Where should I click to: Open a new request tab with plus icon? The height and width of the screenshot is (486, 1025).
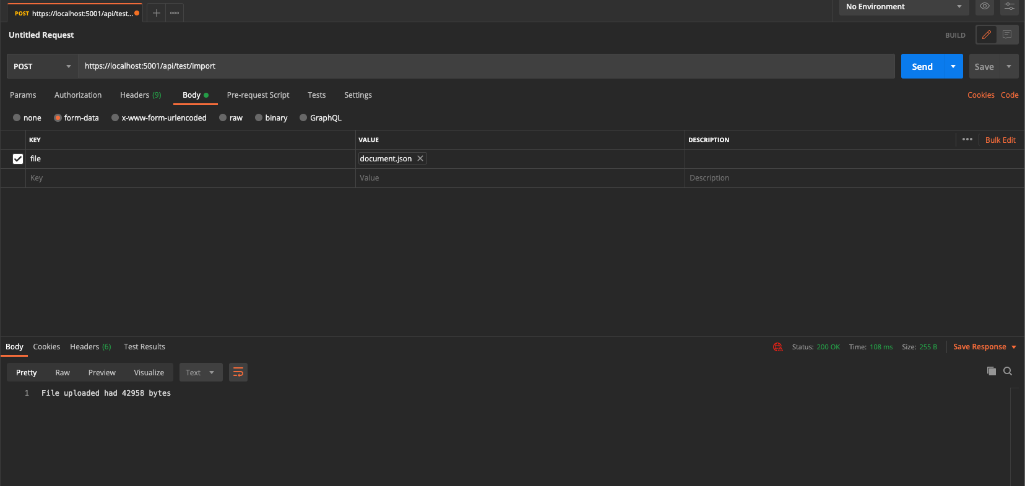[156, 13]
